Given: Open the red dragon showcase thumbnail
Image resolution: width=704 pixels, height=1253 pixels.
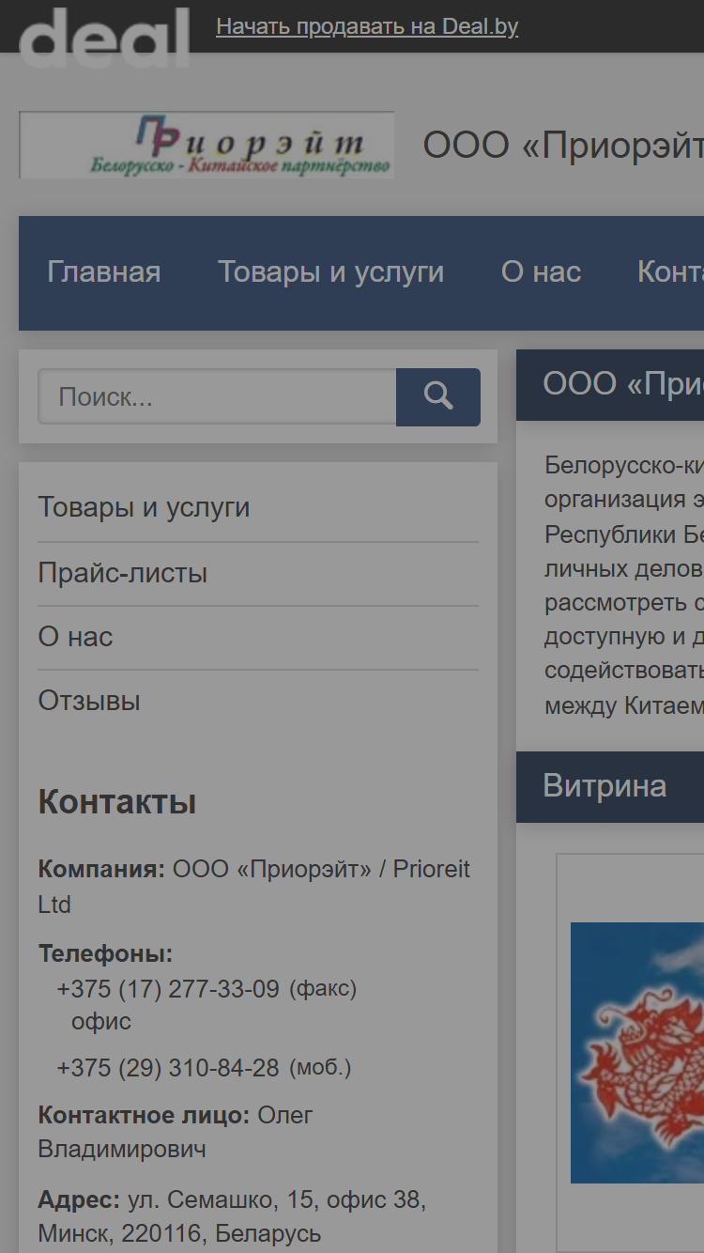Looking at the screenshot, I should click(637, 1052).
